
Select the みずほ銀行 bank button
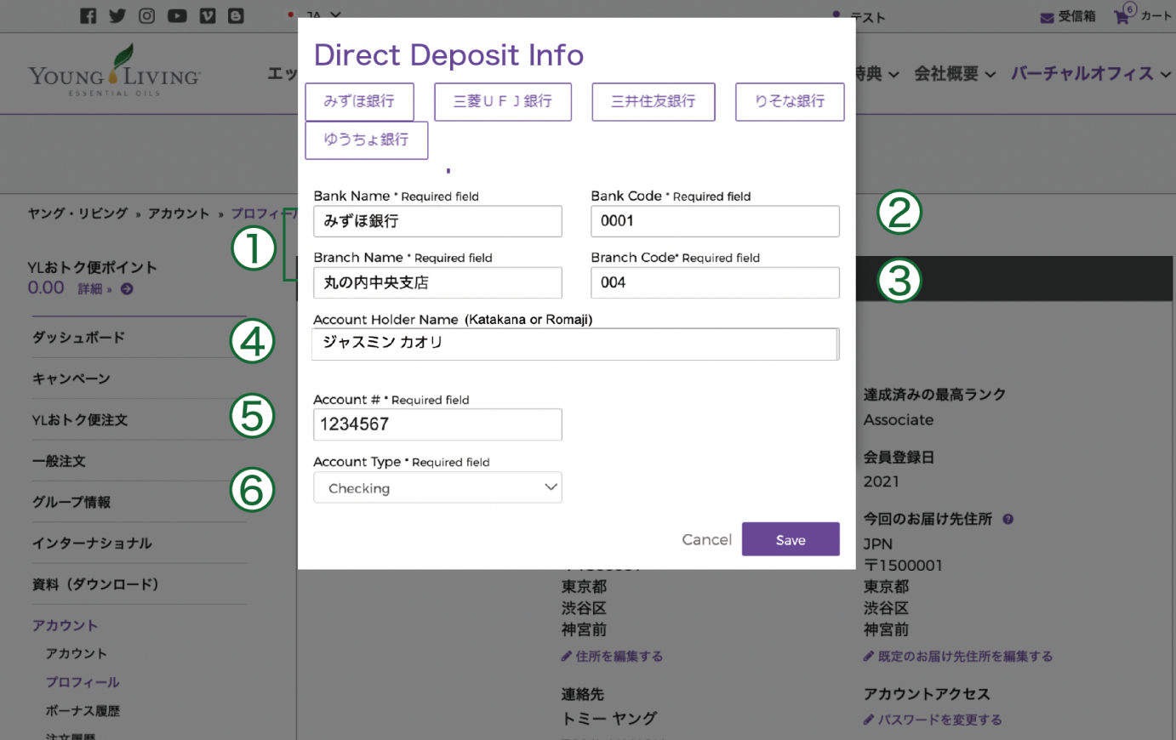(x=359, y=101)
